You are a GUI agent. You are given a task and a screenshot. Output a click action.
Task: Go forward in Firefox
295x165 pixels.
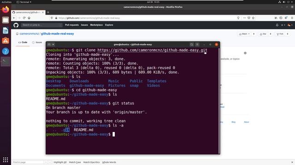click(19, 18)
